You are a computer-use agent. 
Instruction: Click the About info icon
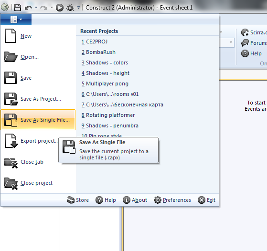127,200
